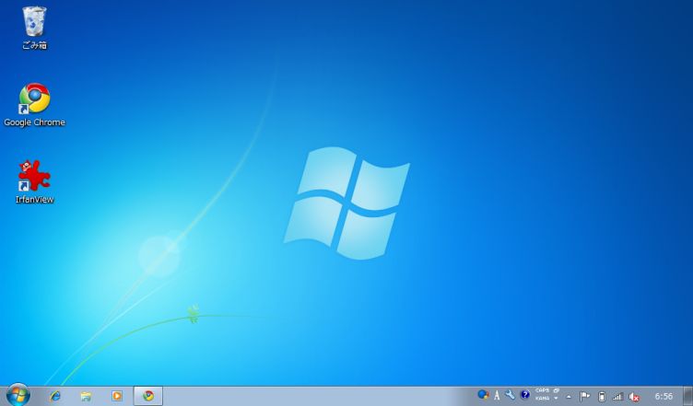
Task: Check the battery power icon in the tray
Action: coord(602,396)
